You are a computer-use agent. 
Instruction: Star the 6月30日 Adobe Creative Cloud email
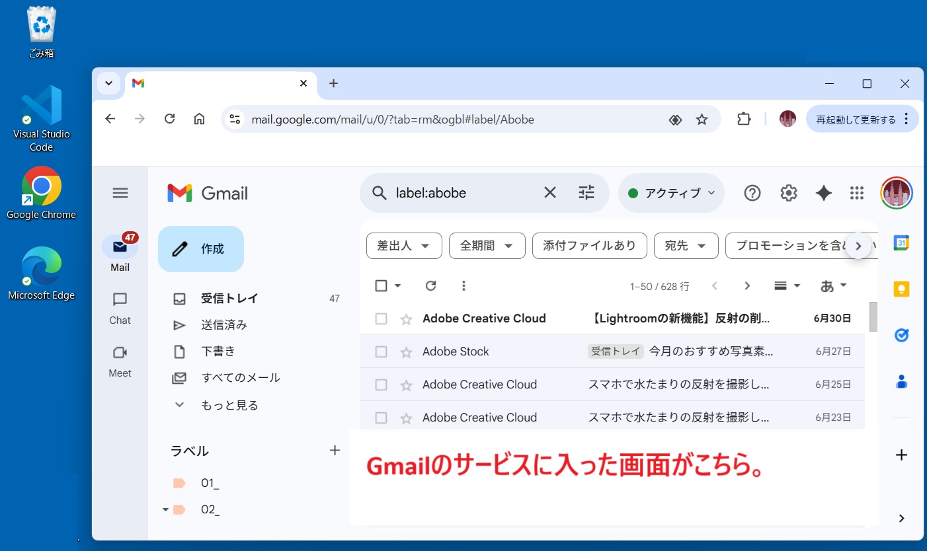point(406,319)
